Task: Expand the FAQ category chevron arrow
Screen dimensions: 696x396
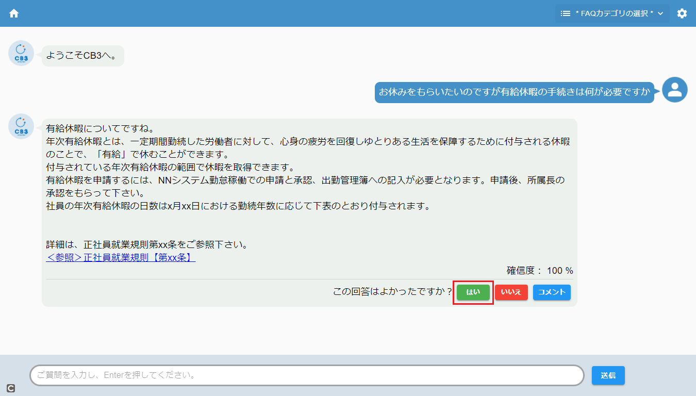Action: [660, 13]
